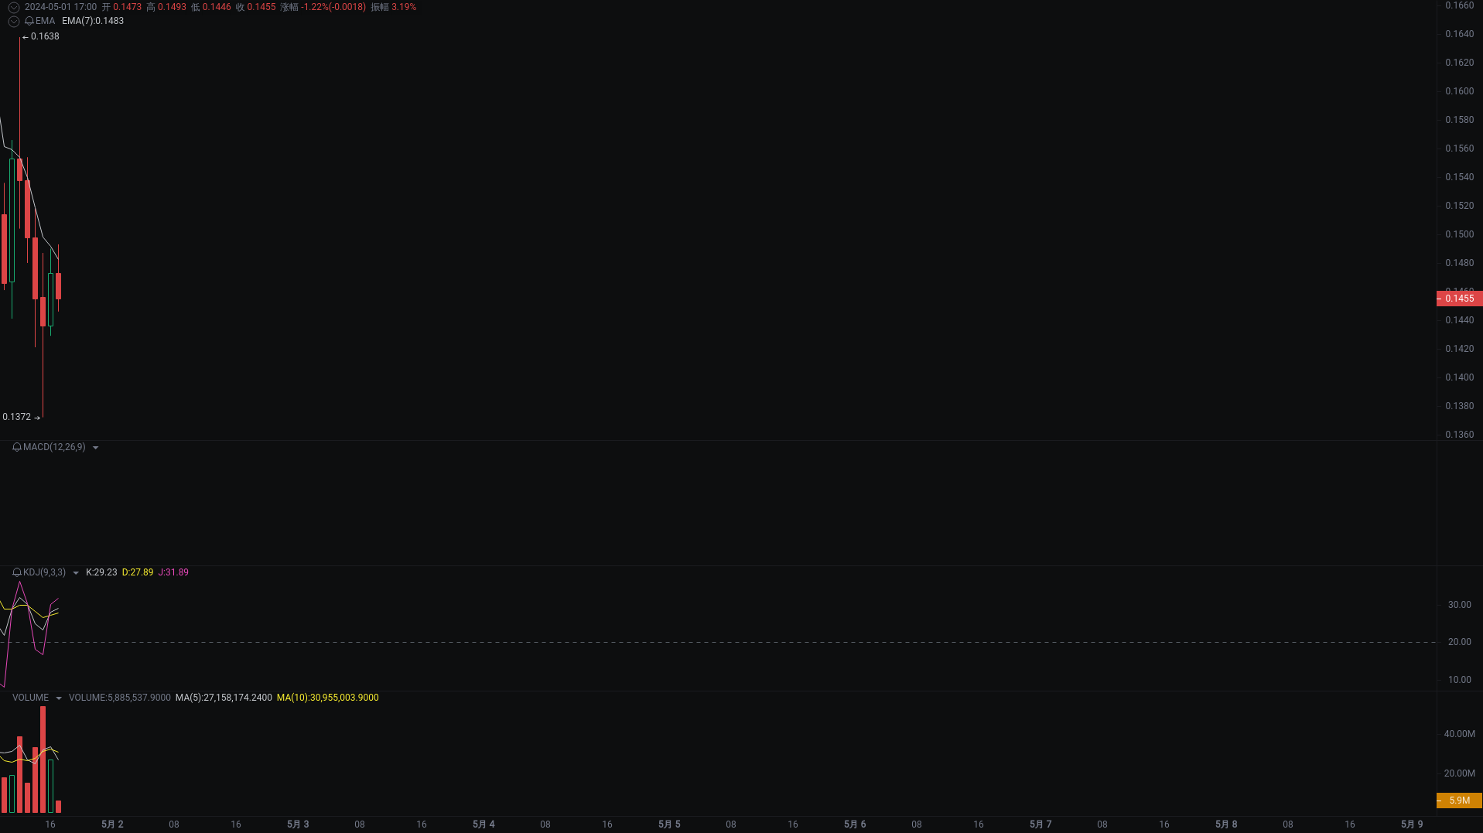
Task: Open the VOLUME dropdown arrow
Action: pos(59,698)
